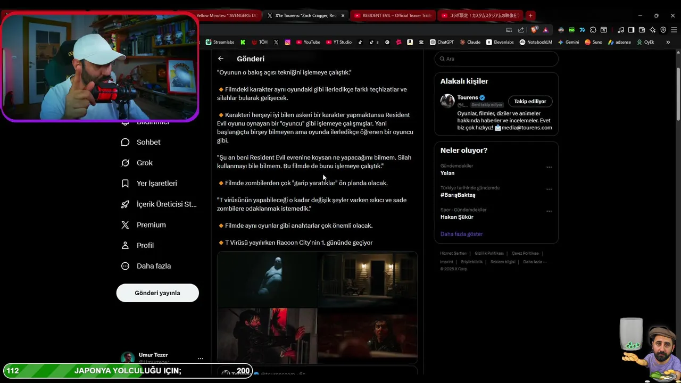Image resolution: width=681 pixels, height=383 pixels.
Task: Click Daha fazla göster link
Action: click(x=461, y=234)
